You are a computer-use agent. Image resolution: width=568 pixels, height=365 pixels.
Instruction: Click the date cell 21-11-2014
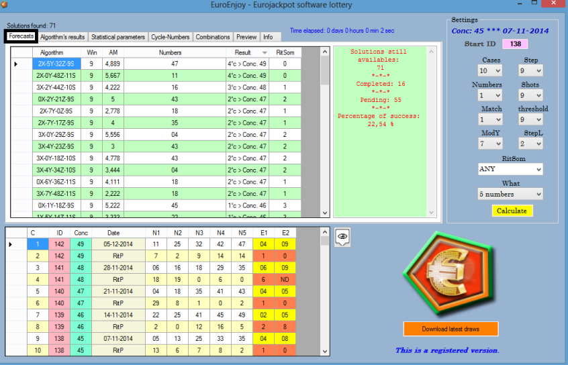[x=118, y=291]
